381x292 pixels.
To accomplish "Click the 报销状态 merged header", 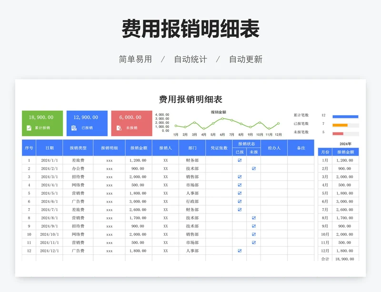I will [x=247, y=144].
